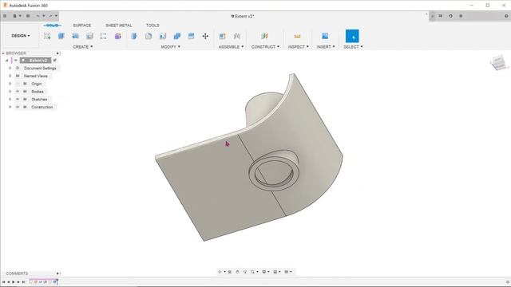This screenshot has width=511, height=287.
Task: Expand the Sketches node
Action: pos(10,99)
